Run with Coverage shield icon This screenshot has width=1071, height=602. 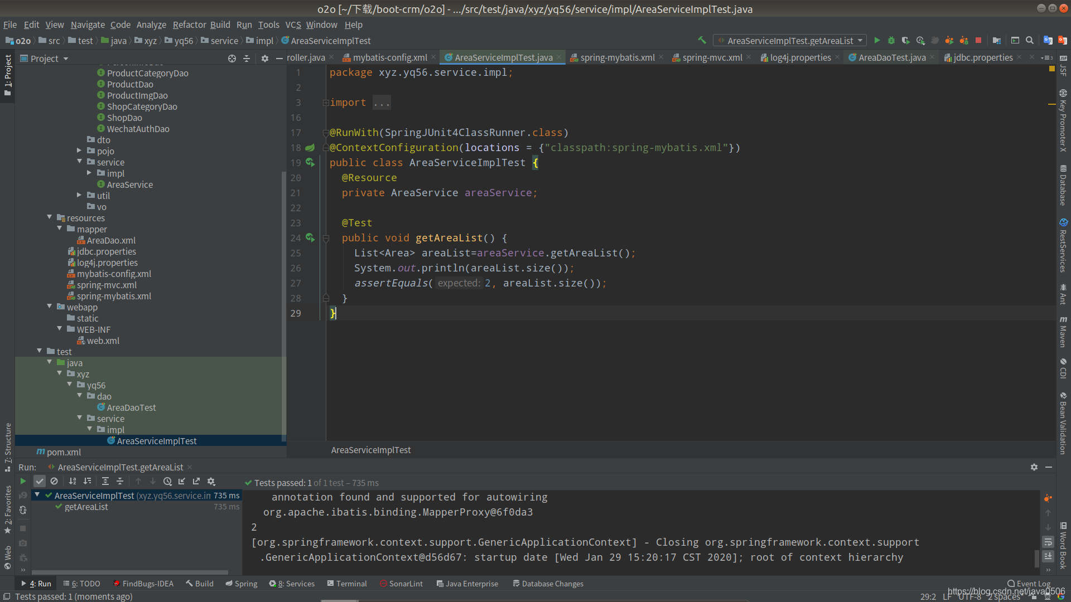point(906,40)
